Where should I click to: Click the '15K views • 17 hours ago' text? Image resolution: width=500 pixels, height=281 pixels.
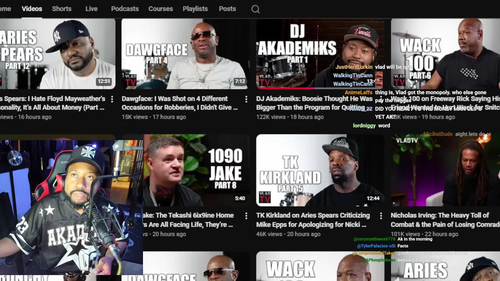click(154, 117)
